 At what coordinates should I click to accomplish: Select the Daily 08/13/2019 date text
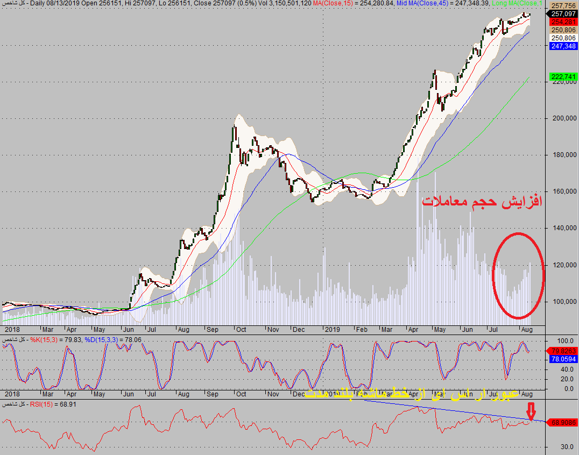coord(55,3)
